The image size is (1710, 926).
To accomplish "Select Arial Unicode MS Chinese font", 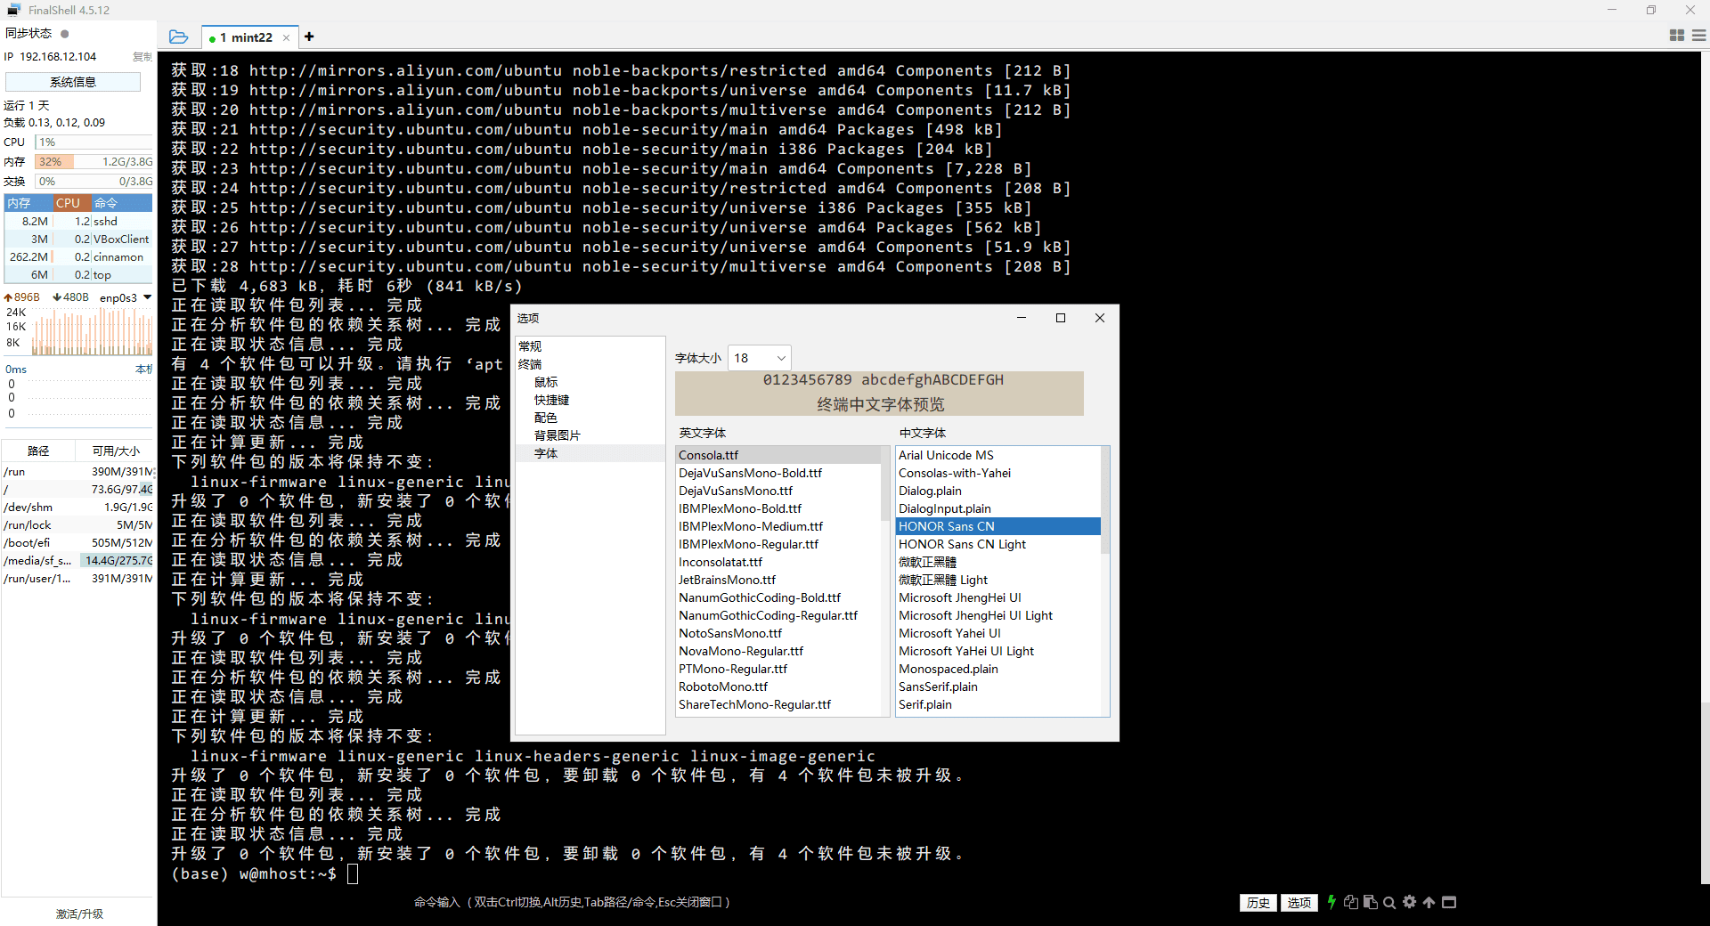I will 998,455.
